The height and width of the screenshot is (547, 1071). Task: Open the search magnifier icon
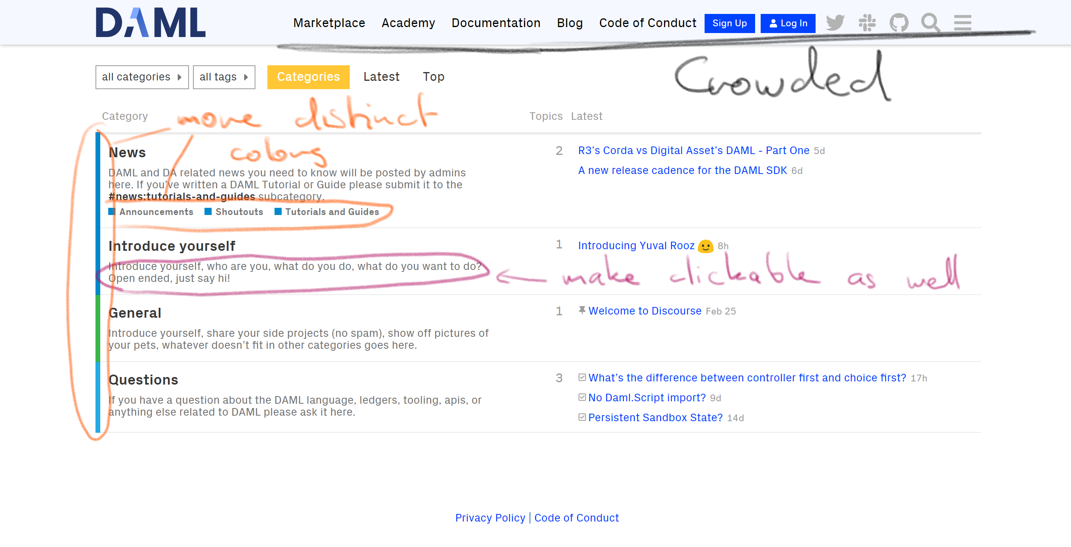[931, 23]
